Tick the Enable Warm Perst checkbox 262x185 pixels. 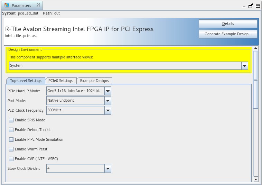click(x=11, y=149)
